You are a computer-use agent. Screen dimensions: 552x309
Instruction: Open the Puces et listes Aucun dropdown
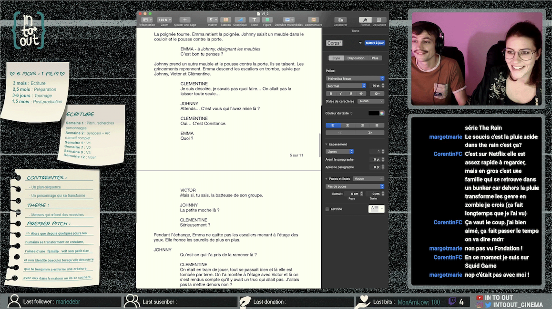368,179
